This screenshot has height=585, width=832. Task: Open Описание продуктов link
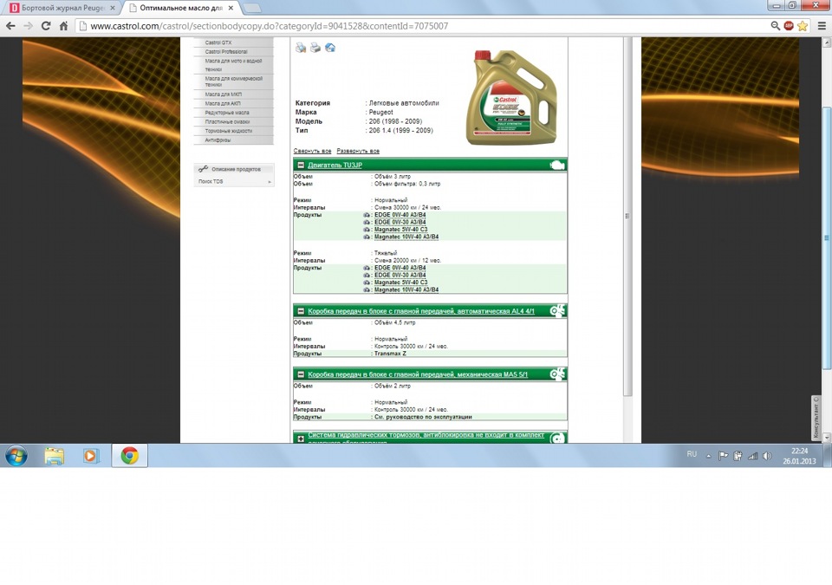pyautogui.click(x=236, y=169)
